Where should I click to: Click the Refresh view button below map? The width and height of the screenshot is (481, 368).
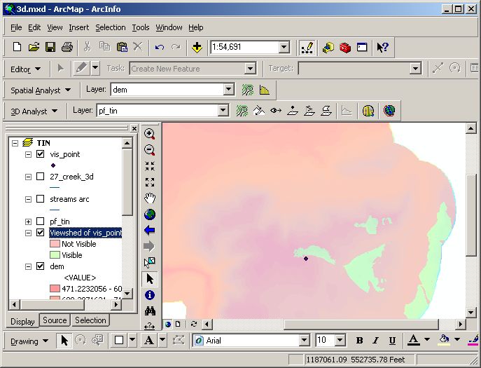194,324
